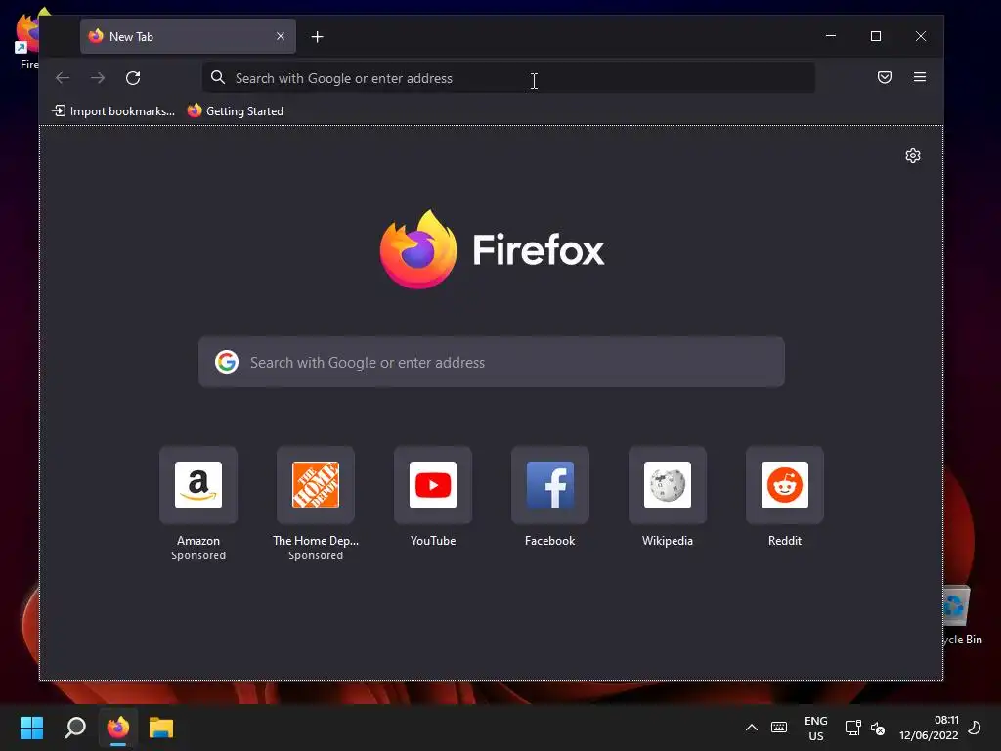Open the clock and date panel
The height and width of the screenshot is (751, 1001).
(x=929, y=728)
